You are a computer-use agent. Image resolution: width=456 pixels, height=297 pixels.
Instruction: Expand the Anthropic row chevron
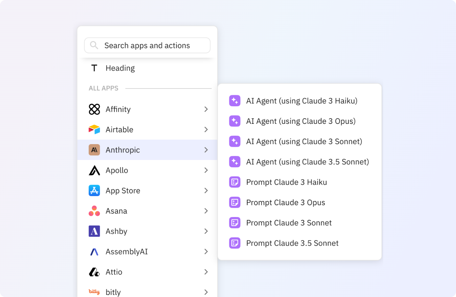pos(206,150)
